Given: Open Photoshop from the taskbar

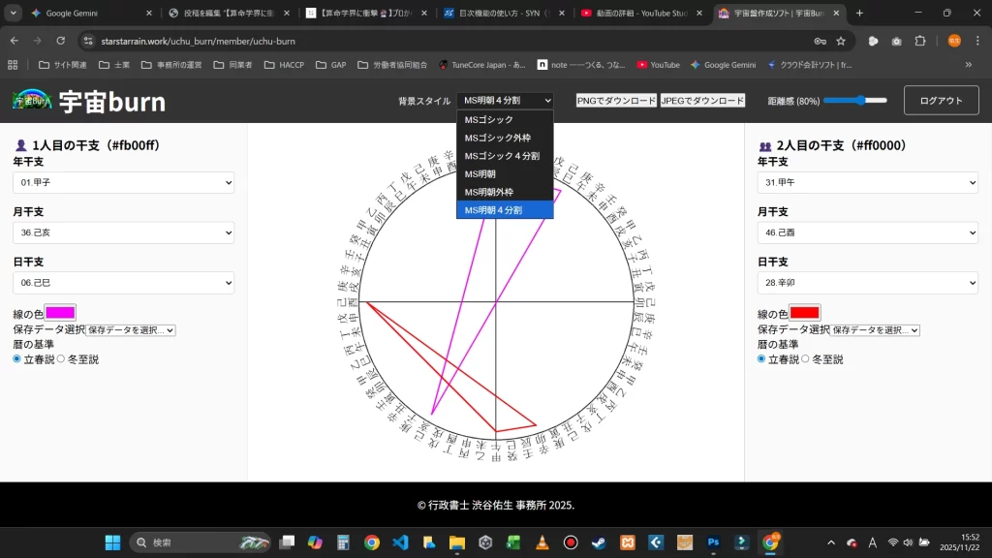Looking at the screenshot, I should tap(714, 542).
